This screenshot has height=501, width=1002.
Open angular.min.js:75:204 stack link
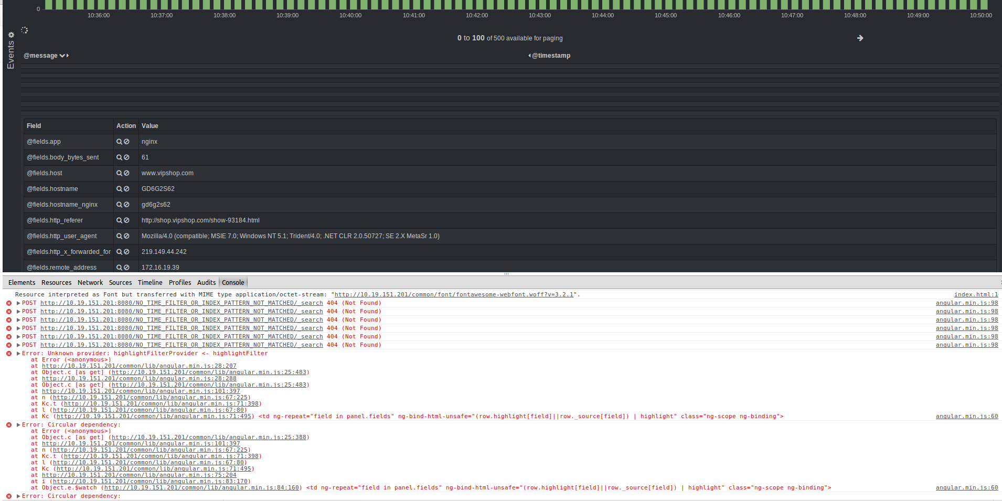pyautogui.click(x=139, y=475)
